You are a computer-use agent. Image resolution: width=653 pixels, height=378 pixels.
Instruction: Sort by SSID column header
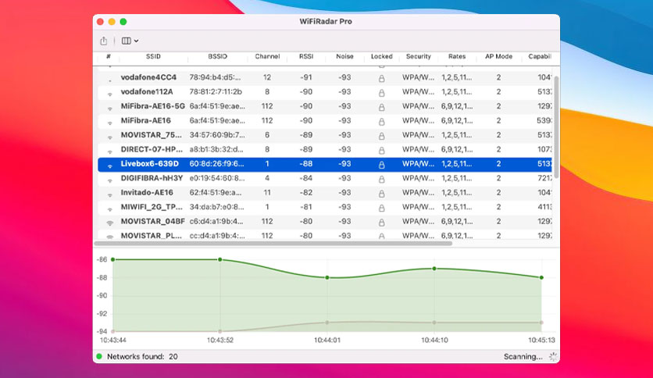[x=153, y=56]
